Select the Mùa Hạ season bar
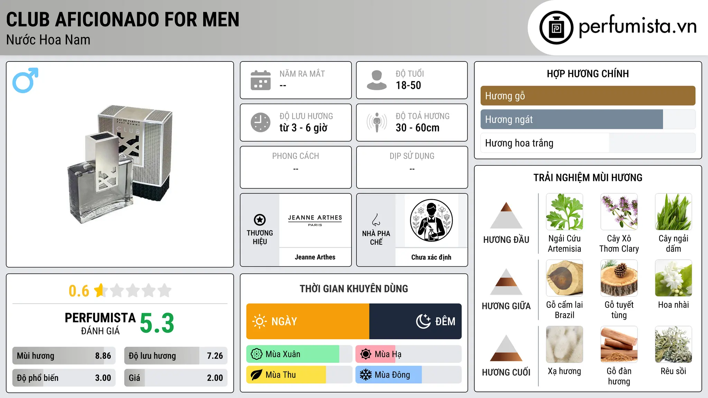Screen dimensions: 708x398 [408, 354]
